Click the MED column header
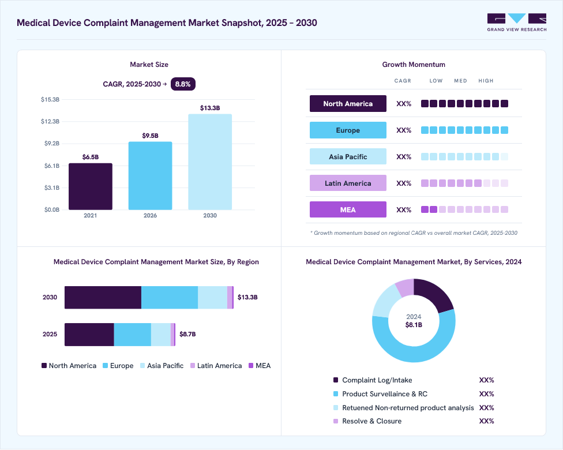Image resolution: width=563 pixels, height=450 pixels. coord(460,81)
